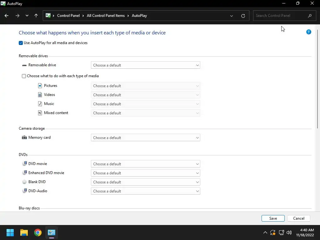This screenshot has height=240, width=320.
Task: Click the Refresh icon beside address bar
Action: pyautogui.click(x=243, y=16)
